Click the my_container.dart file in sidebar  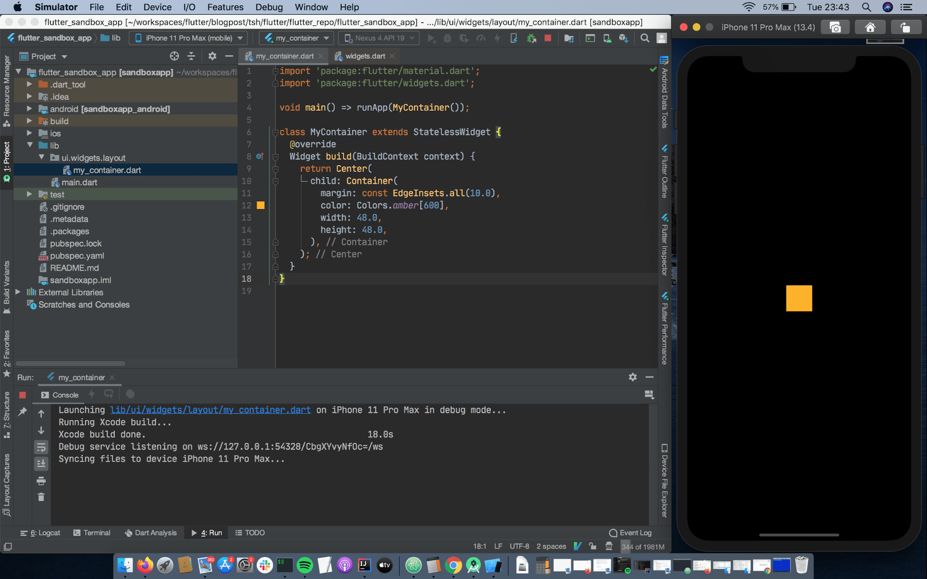tap(107, 169)
